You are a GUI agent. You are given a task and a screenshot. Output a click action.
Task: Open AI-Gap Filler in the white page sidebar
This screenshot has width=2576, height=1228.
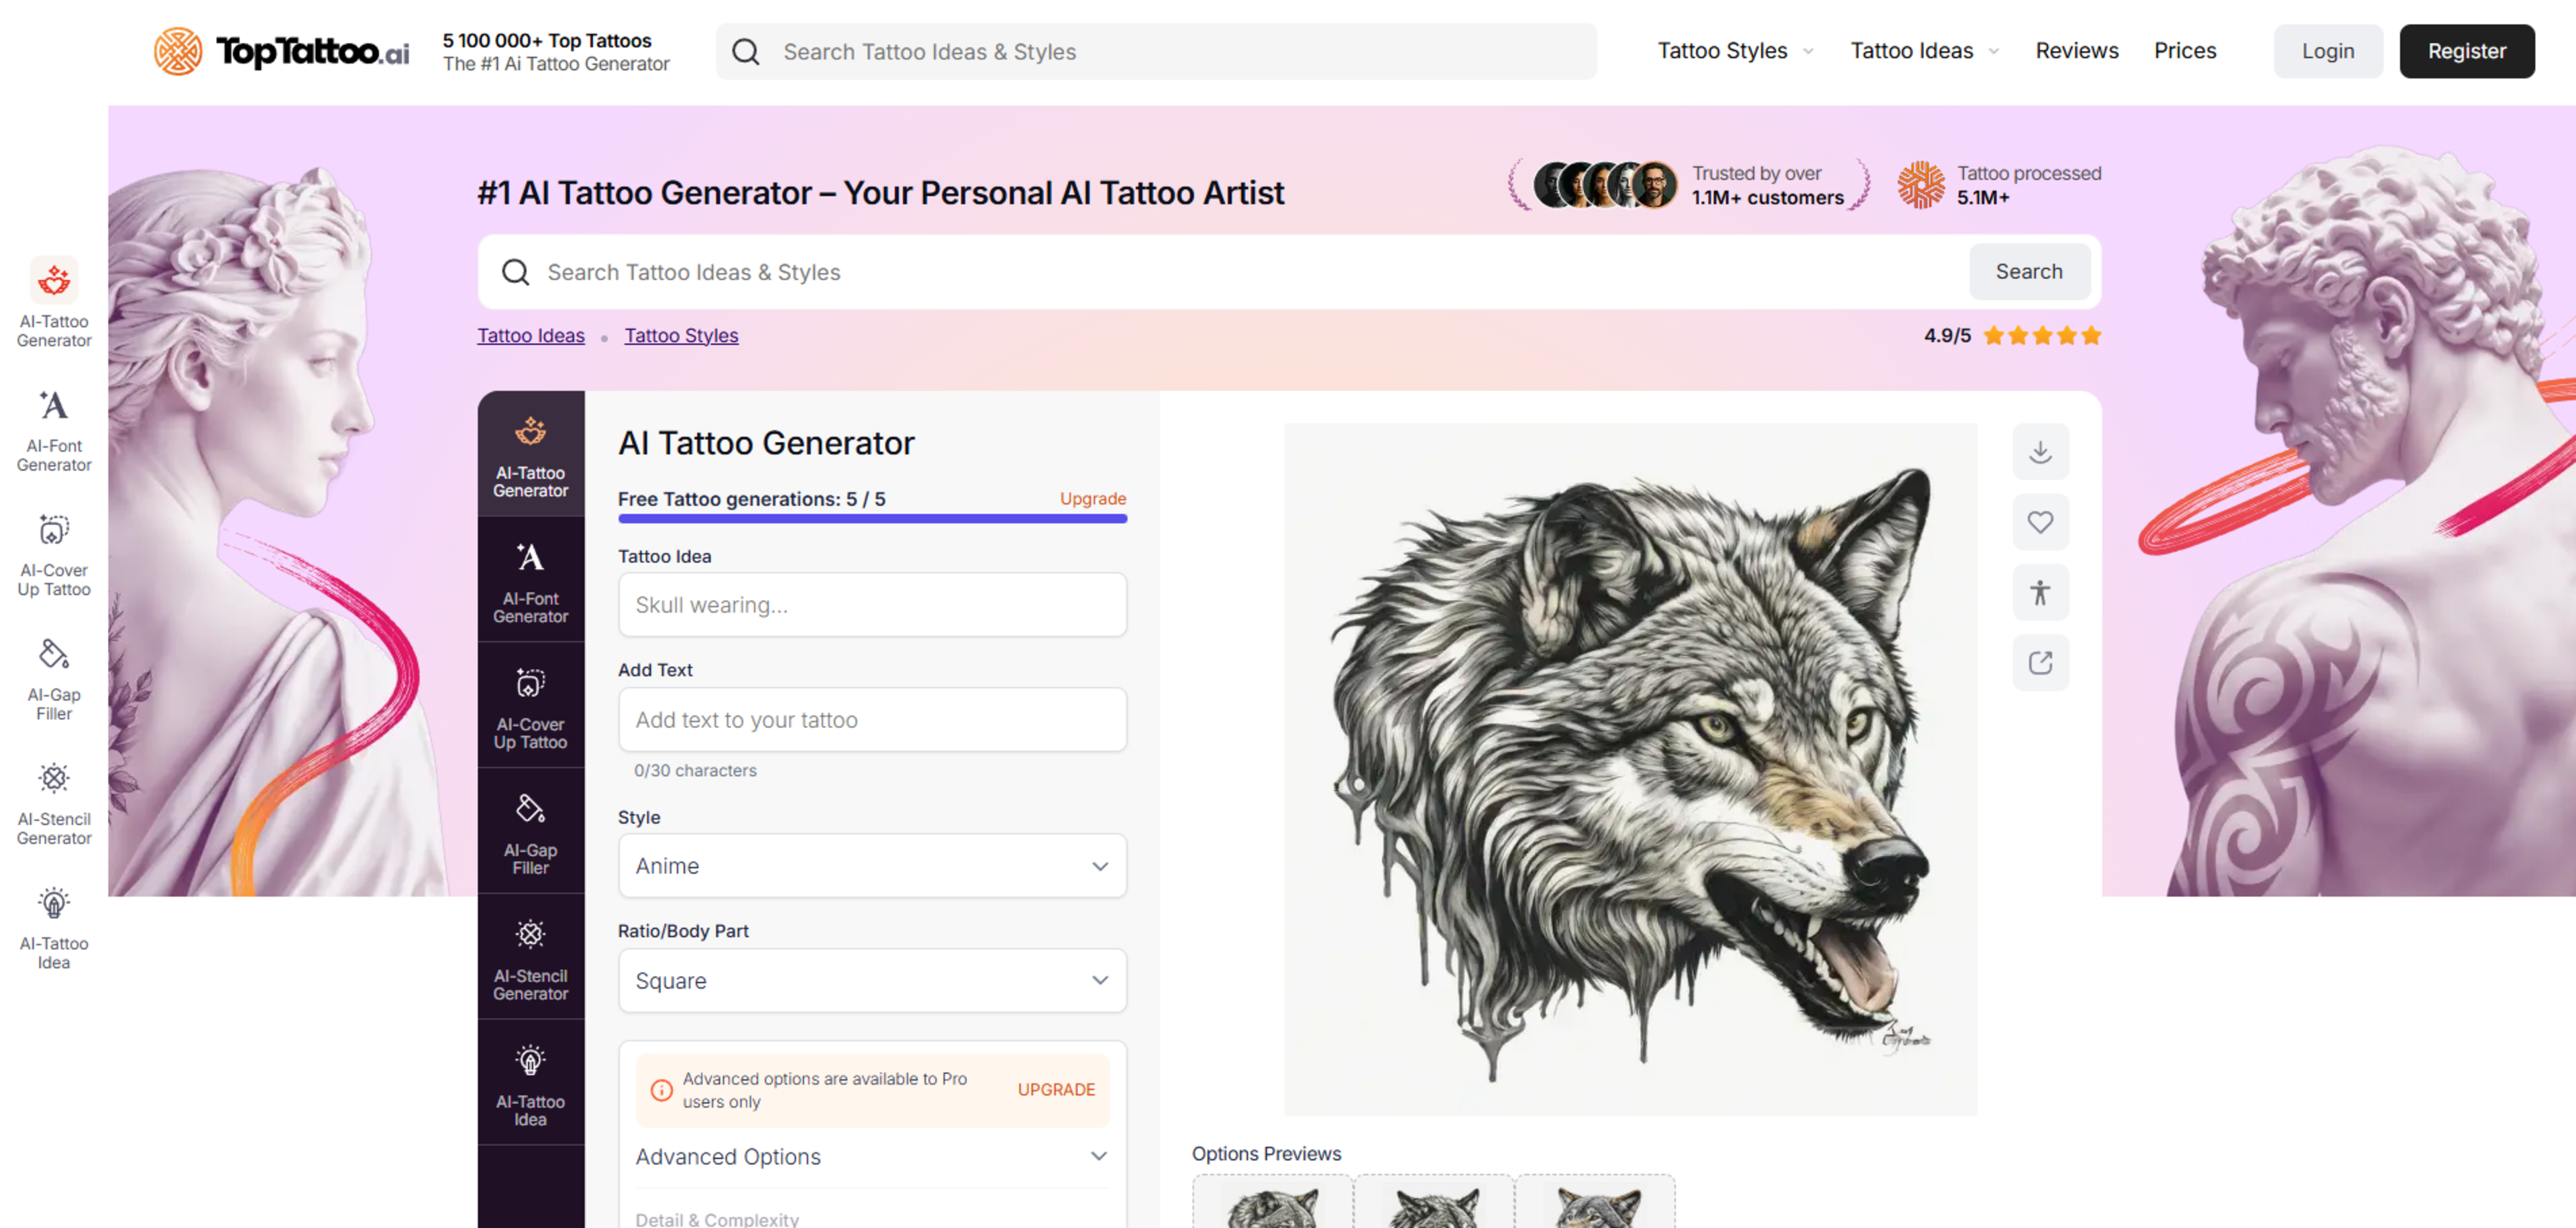click(54, 678)
